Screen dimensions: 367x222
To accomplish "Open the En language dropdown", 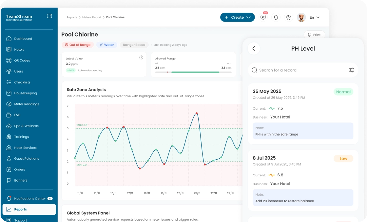I will tap(314, 18).
